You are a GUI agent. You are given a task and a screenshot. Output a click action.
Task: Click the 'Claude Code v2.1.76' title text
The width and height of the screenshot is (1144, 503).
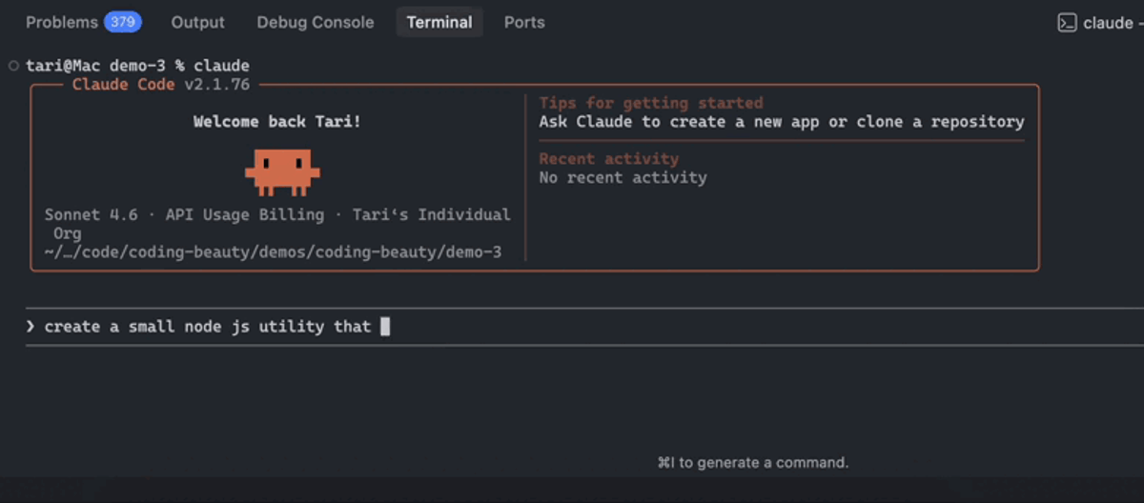[161, 85]
